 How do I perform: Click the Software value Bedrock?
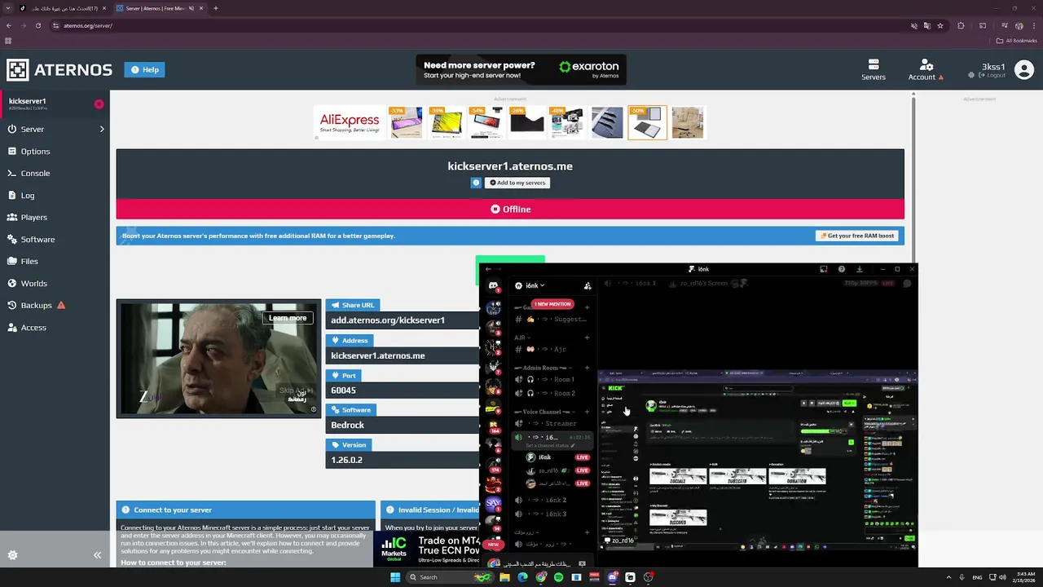403,425
